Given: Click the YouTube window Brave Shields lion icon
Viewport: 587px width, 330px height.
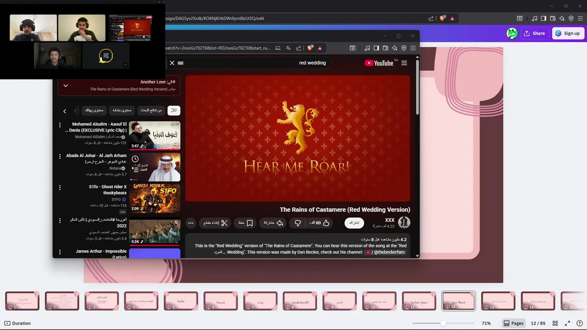Looking at the screenshot, I should coord(310,48).
